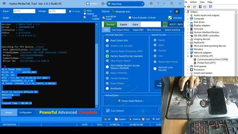
Task: Open the Support folder icon
Action: [x=116, y=119]
